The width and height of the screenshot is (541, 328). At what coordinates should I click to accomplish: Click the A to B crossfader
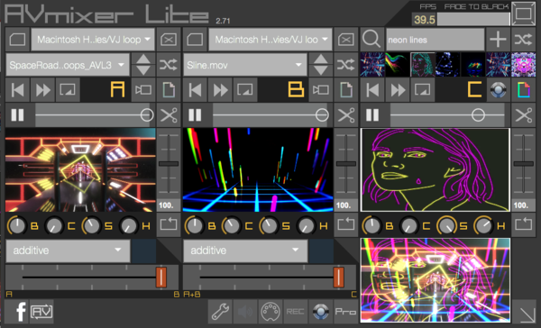(x=92, y=278)
